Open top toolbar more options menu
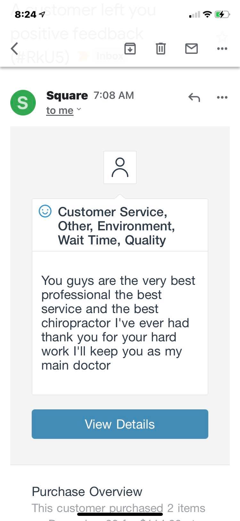 [222, 49]
